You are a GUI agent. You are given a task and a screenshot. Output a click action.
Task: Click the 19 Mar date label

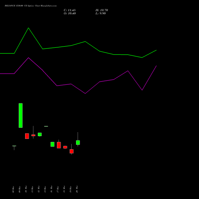click(x=70, y=189)
